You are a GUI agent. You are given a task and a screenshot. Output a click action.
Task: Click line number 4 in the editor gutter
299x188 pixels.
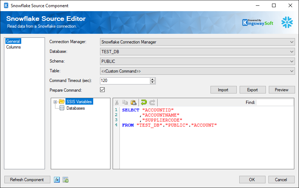116,125
